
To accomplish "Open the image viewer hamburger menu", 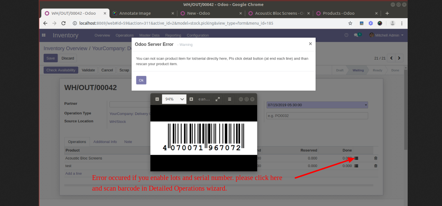I will [229, 99].
